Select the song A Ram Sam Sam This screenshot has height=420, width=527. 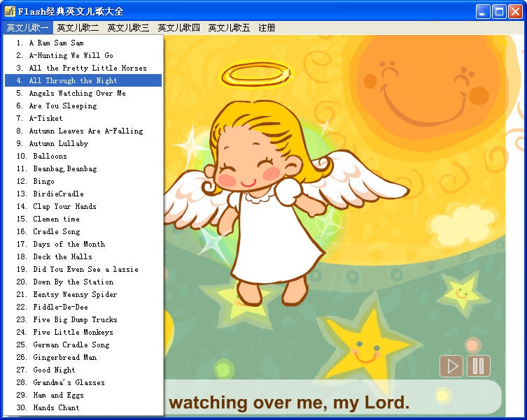(56, 43)
